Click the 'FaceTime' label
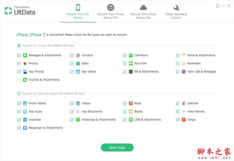The height and width of the screenshot is (161, 234). tap(140, 63)
